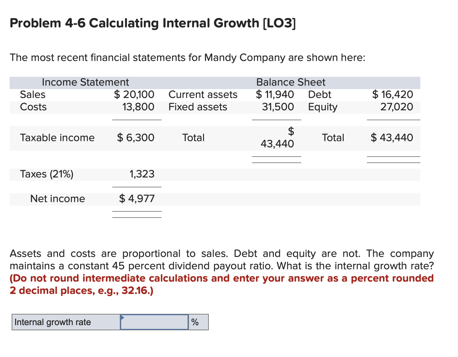This screenshot has width=458, height=357.
Task: Select the Sales value $20,100
Action: click(134, 94)
